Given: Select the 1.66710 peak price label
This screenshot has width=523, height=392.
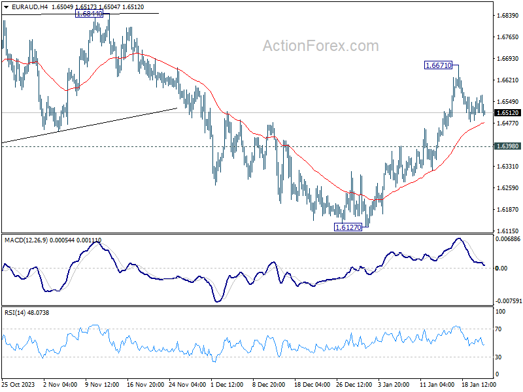Looking at the screenshot, I should pyautogui.click(x=438, y=65).
